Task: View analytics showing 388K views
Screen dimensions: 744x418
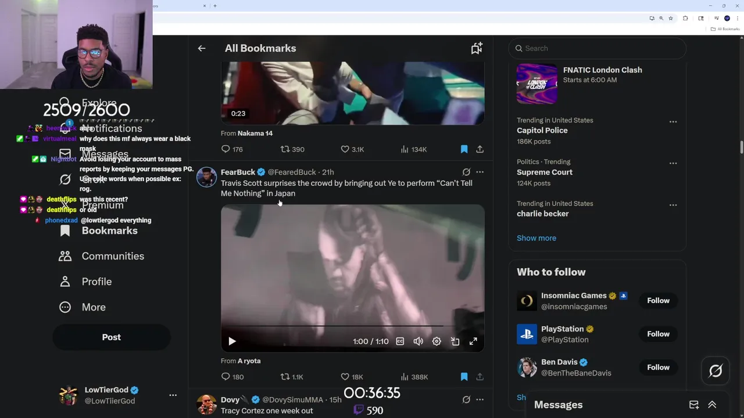Action: 414,377
